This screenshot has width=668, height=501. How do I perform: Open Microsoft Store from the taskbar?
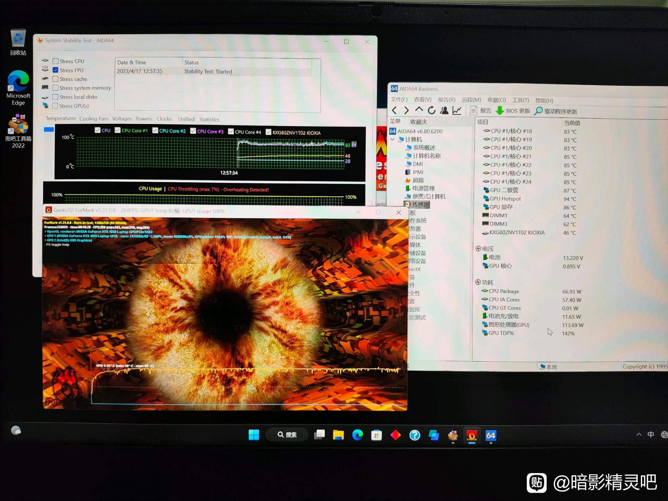(376, 435)
